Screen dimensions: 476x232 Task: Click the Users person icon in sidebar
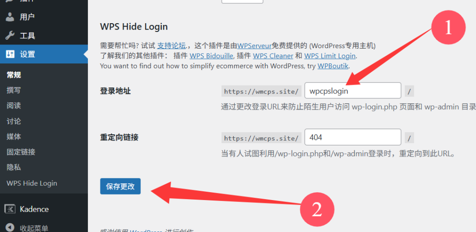pos(10,17)
